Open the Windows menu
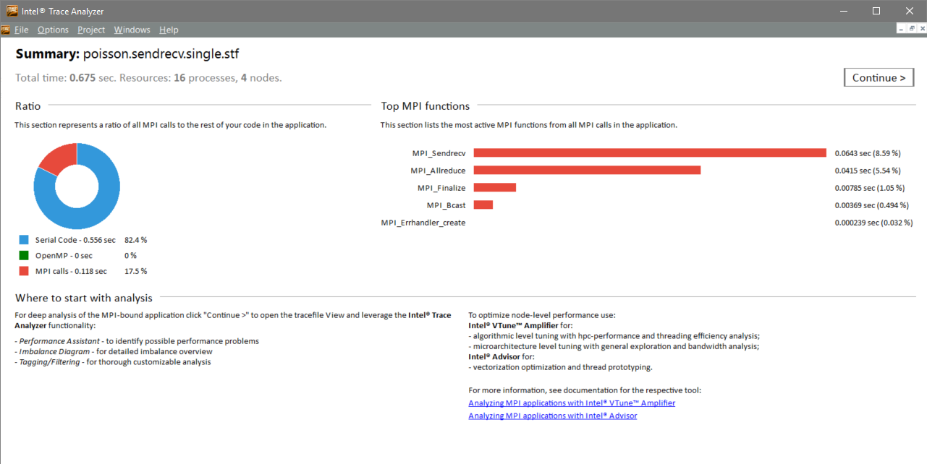This screenshot has height=464, width=927. click(x=132, y=30)
